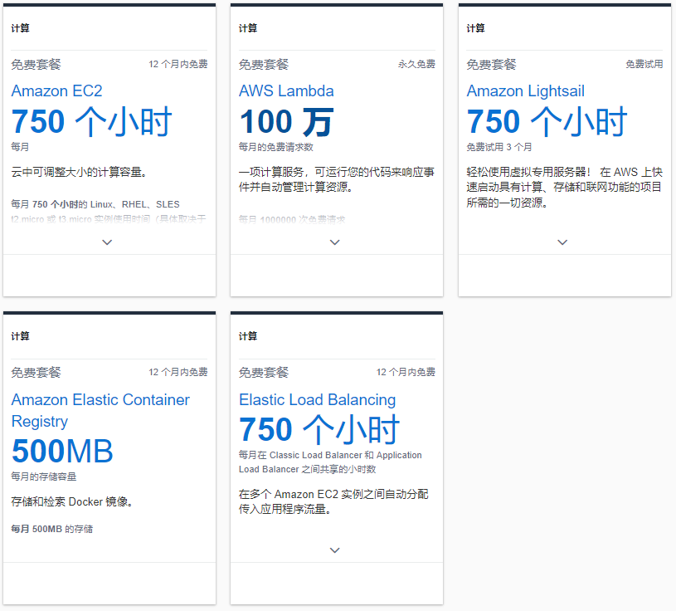Open the AWS Lambda link
The height and width of the screenshot is (611, 676).
coord(286,91)
